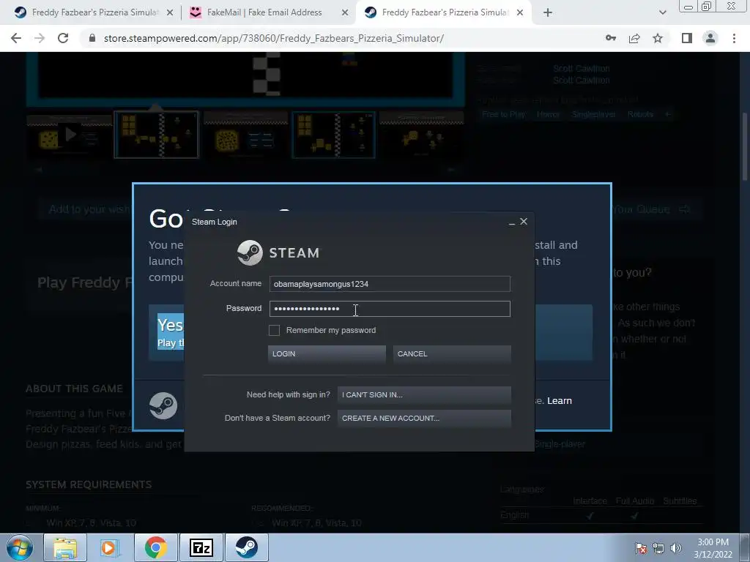Click the site lock security icon

point(92,38)
